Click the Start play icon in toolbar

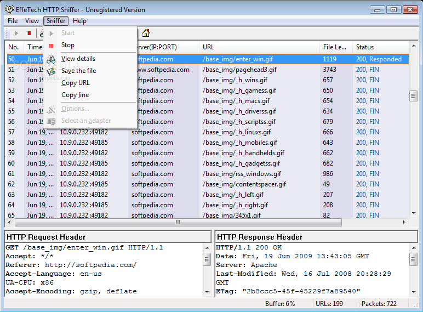pos(16,33)
